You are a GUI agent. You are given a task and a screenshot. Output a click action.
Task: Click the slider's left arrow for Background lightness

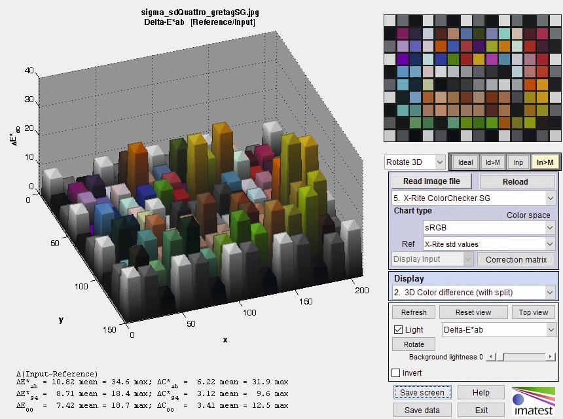pos(492,357)
